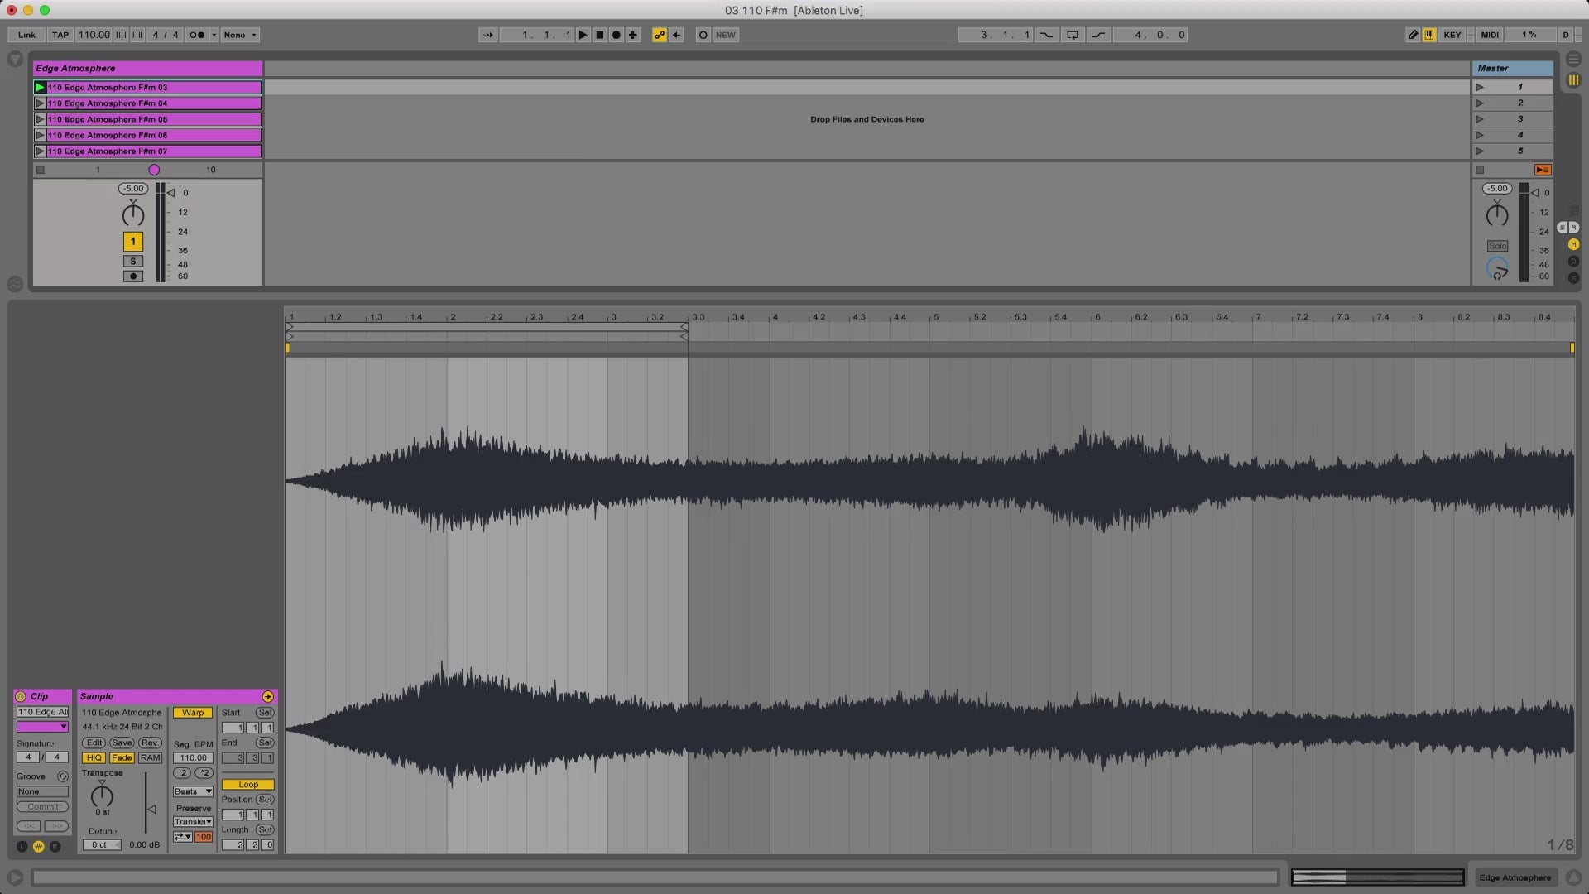
Task: Solo the Edge Atmosphere track
Action: click(133, 262)
